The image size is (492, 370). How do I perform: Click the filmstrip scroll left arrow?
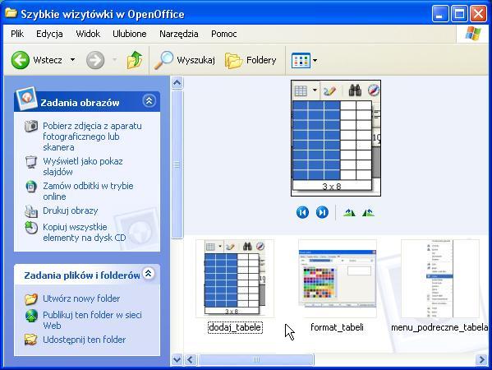click(191, 359)
